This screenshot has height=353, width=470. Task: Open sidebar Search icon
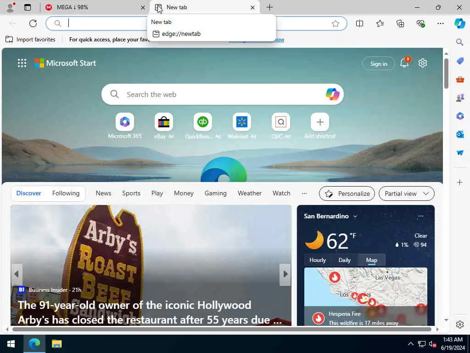(x=460, y=42)
